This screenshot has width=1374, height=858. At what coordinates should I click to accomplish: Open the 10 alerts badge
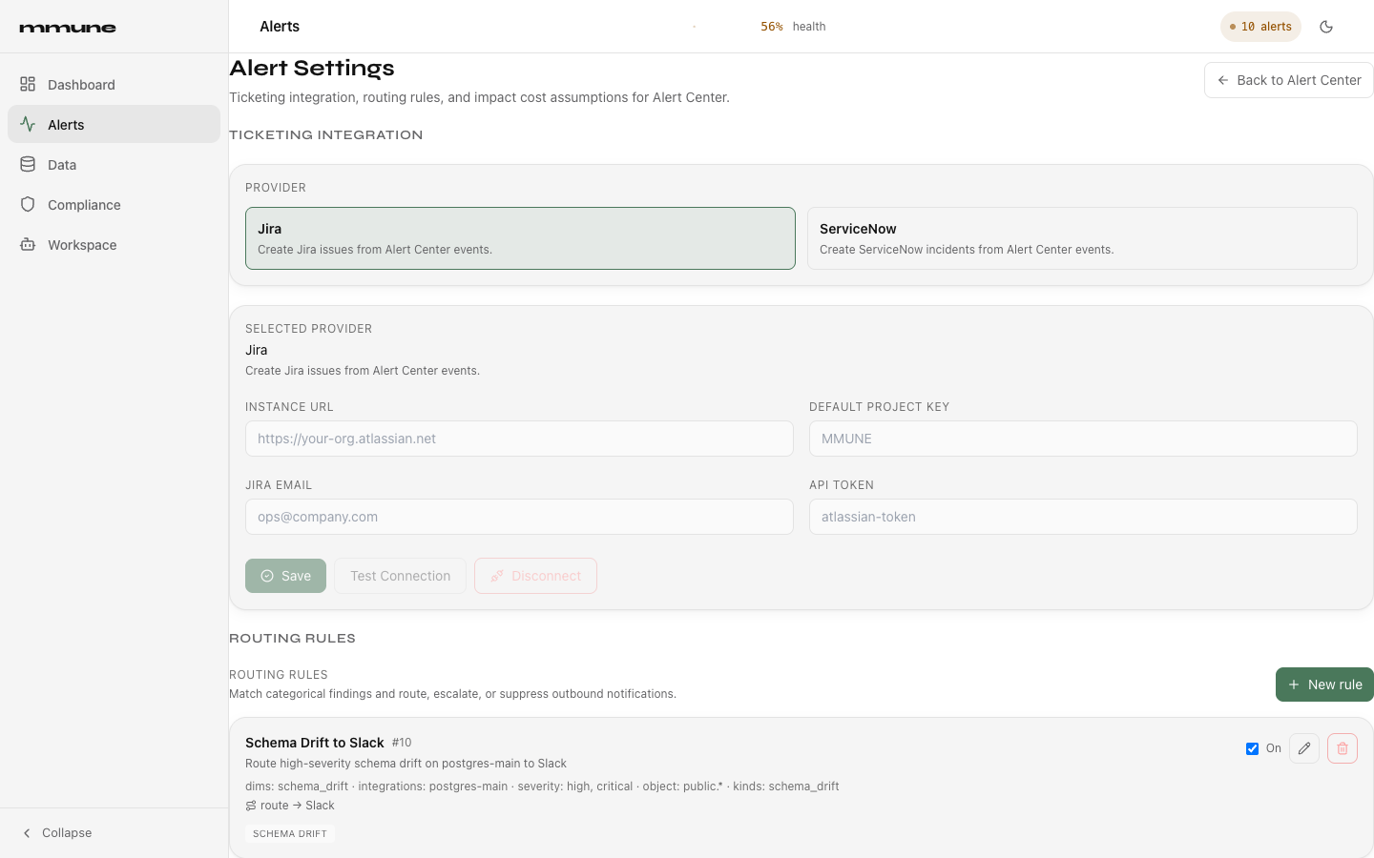pos(1260,27)
